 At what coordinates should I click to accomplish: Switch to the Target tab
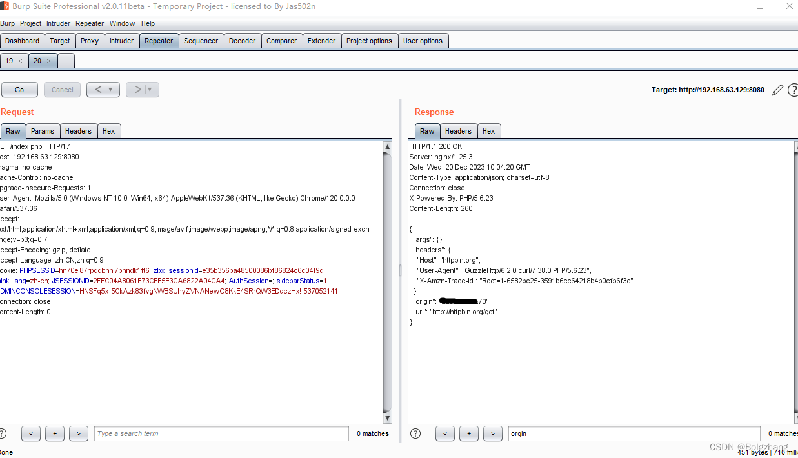click(x=60, y=41)
